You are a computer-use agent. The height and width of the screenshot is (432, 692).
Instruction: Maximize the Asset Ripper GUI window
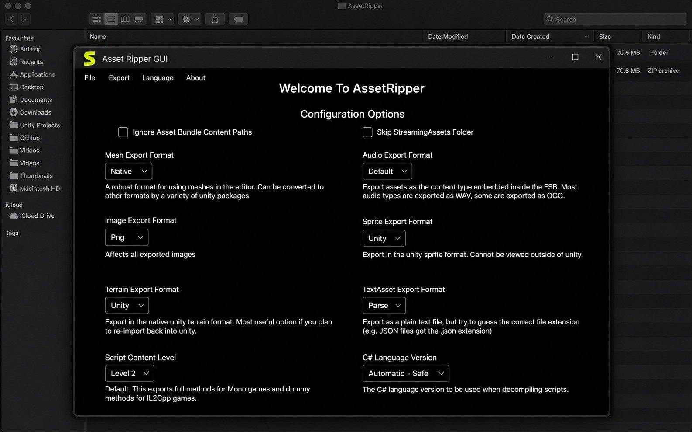click(x=575, y=57)
